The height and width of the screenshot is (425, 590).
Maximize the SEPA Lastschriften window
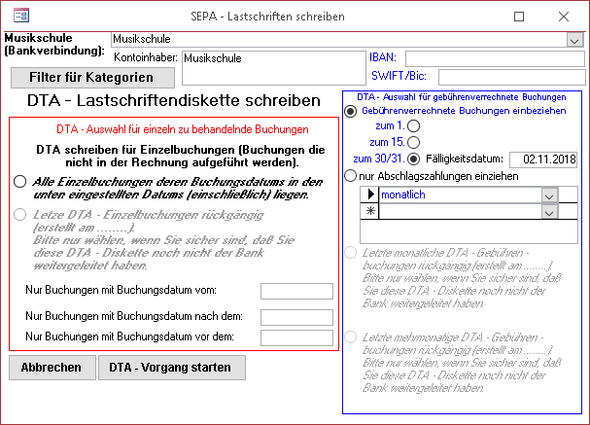point(519,16)
